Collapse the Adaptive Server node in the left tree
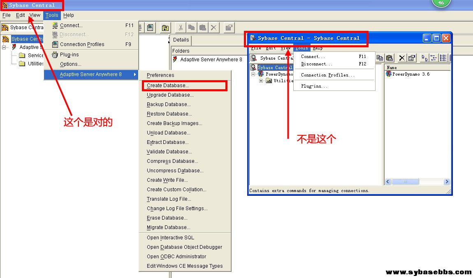473x278 pixels. coord(4,47)
